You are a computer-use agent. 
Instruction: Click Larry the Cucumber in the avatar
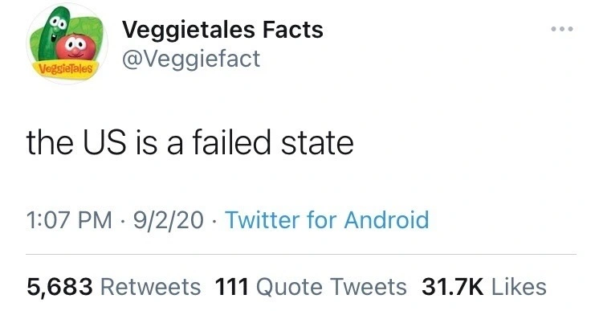[x=52, y=35]
